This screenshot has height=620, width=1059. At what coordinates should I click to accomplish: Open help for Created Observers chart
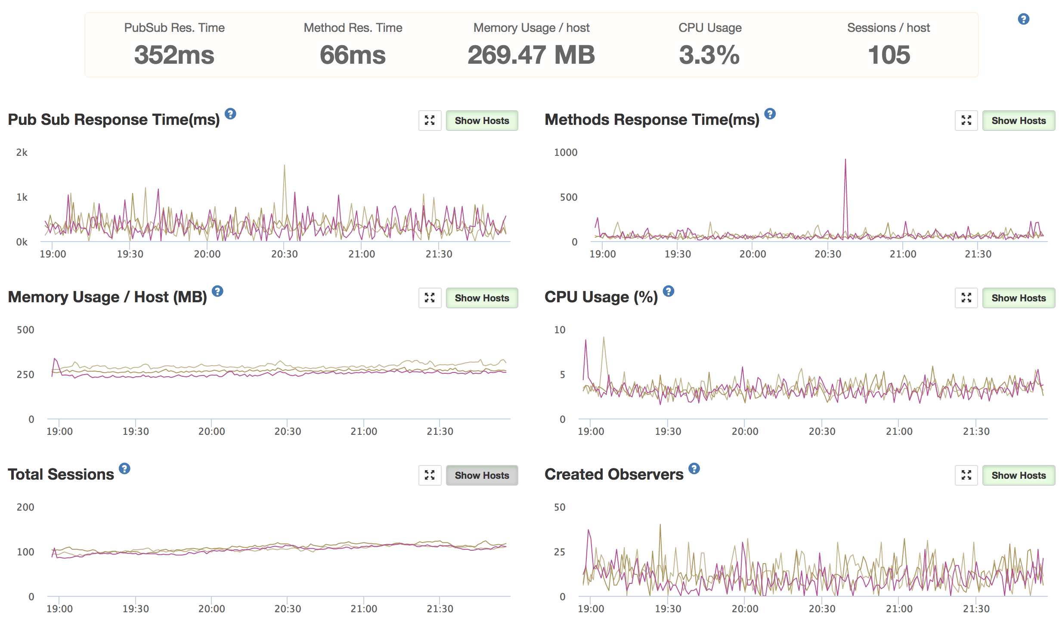click(x=694, y=468)
